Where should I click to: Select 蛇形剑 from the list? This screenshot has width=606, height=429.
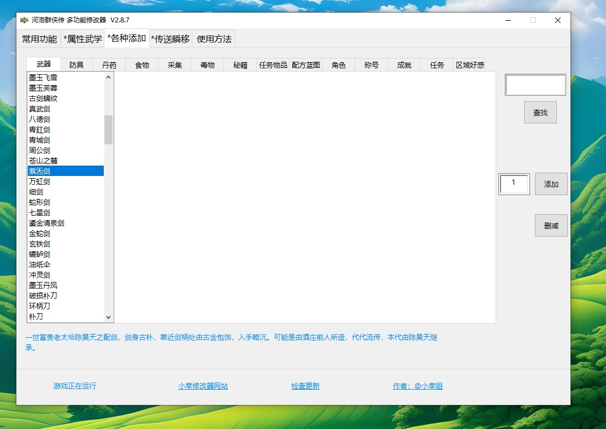66,202
